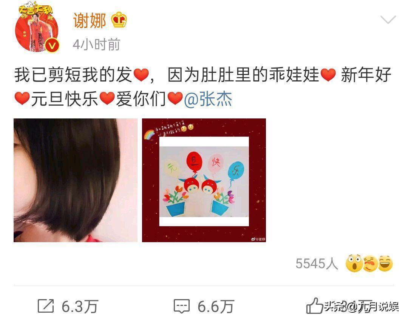This screenshot has height=321, width=408.
Task: View the 元旦快乐 craft photo thumbnail
Action: point(204,180)
